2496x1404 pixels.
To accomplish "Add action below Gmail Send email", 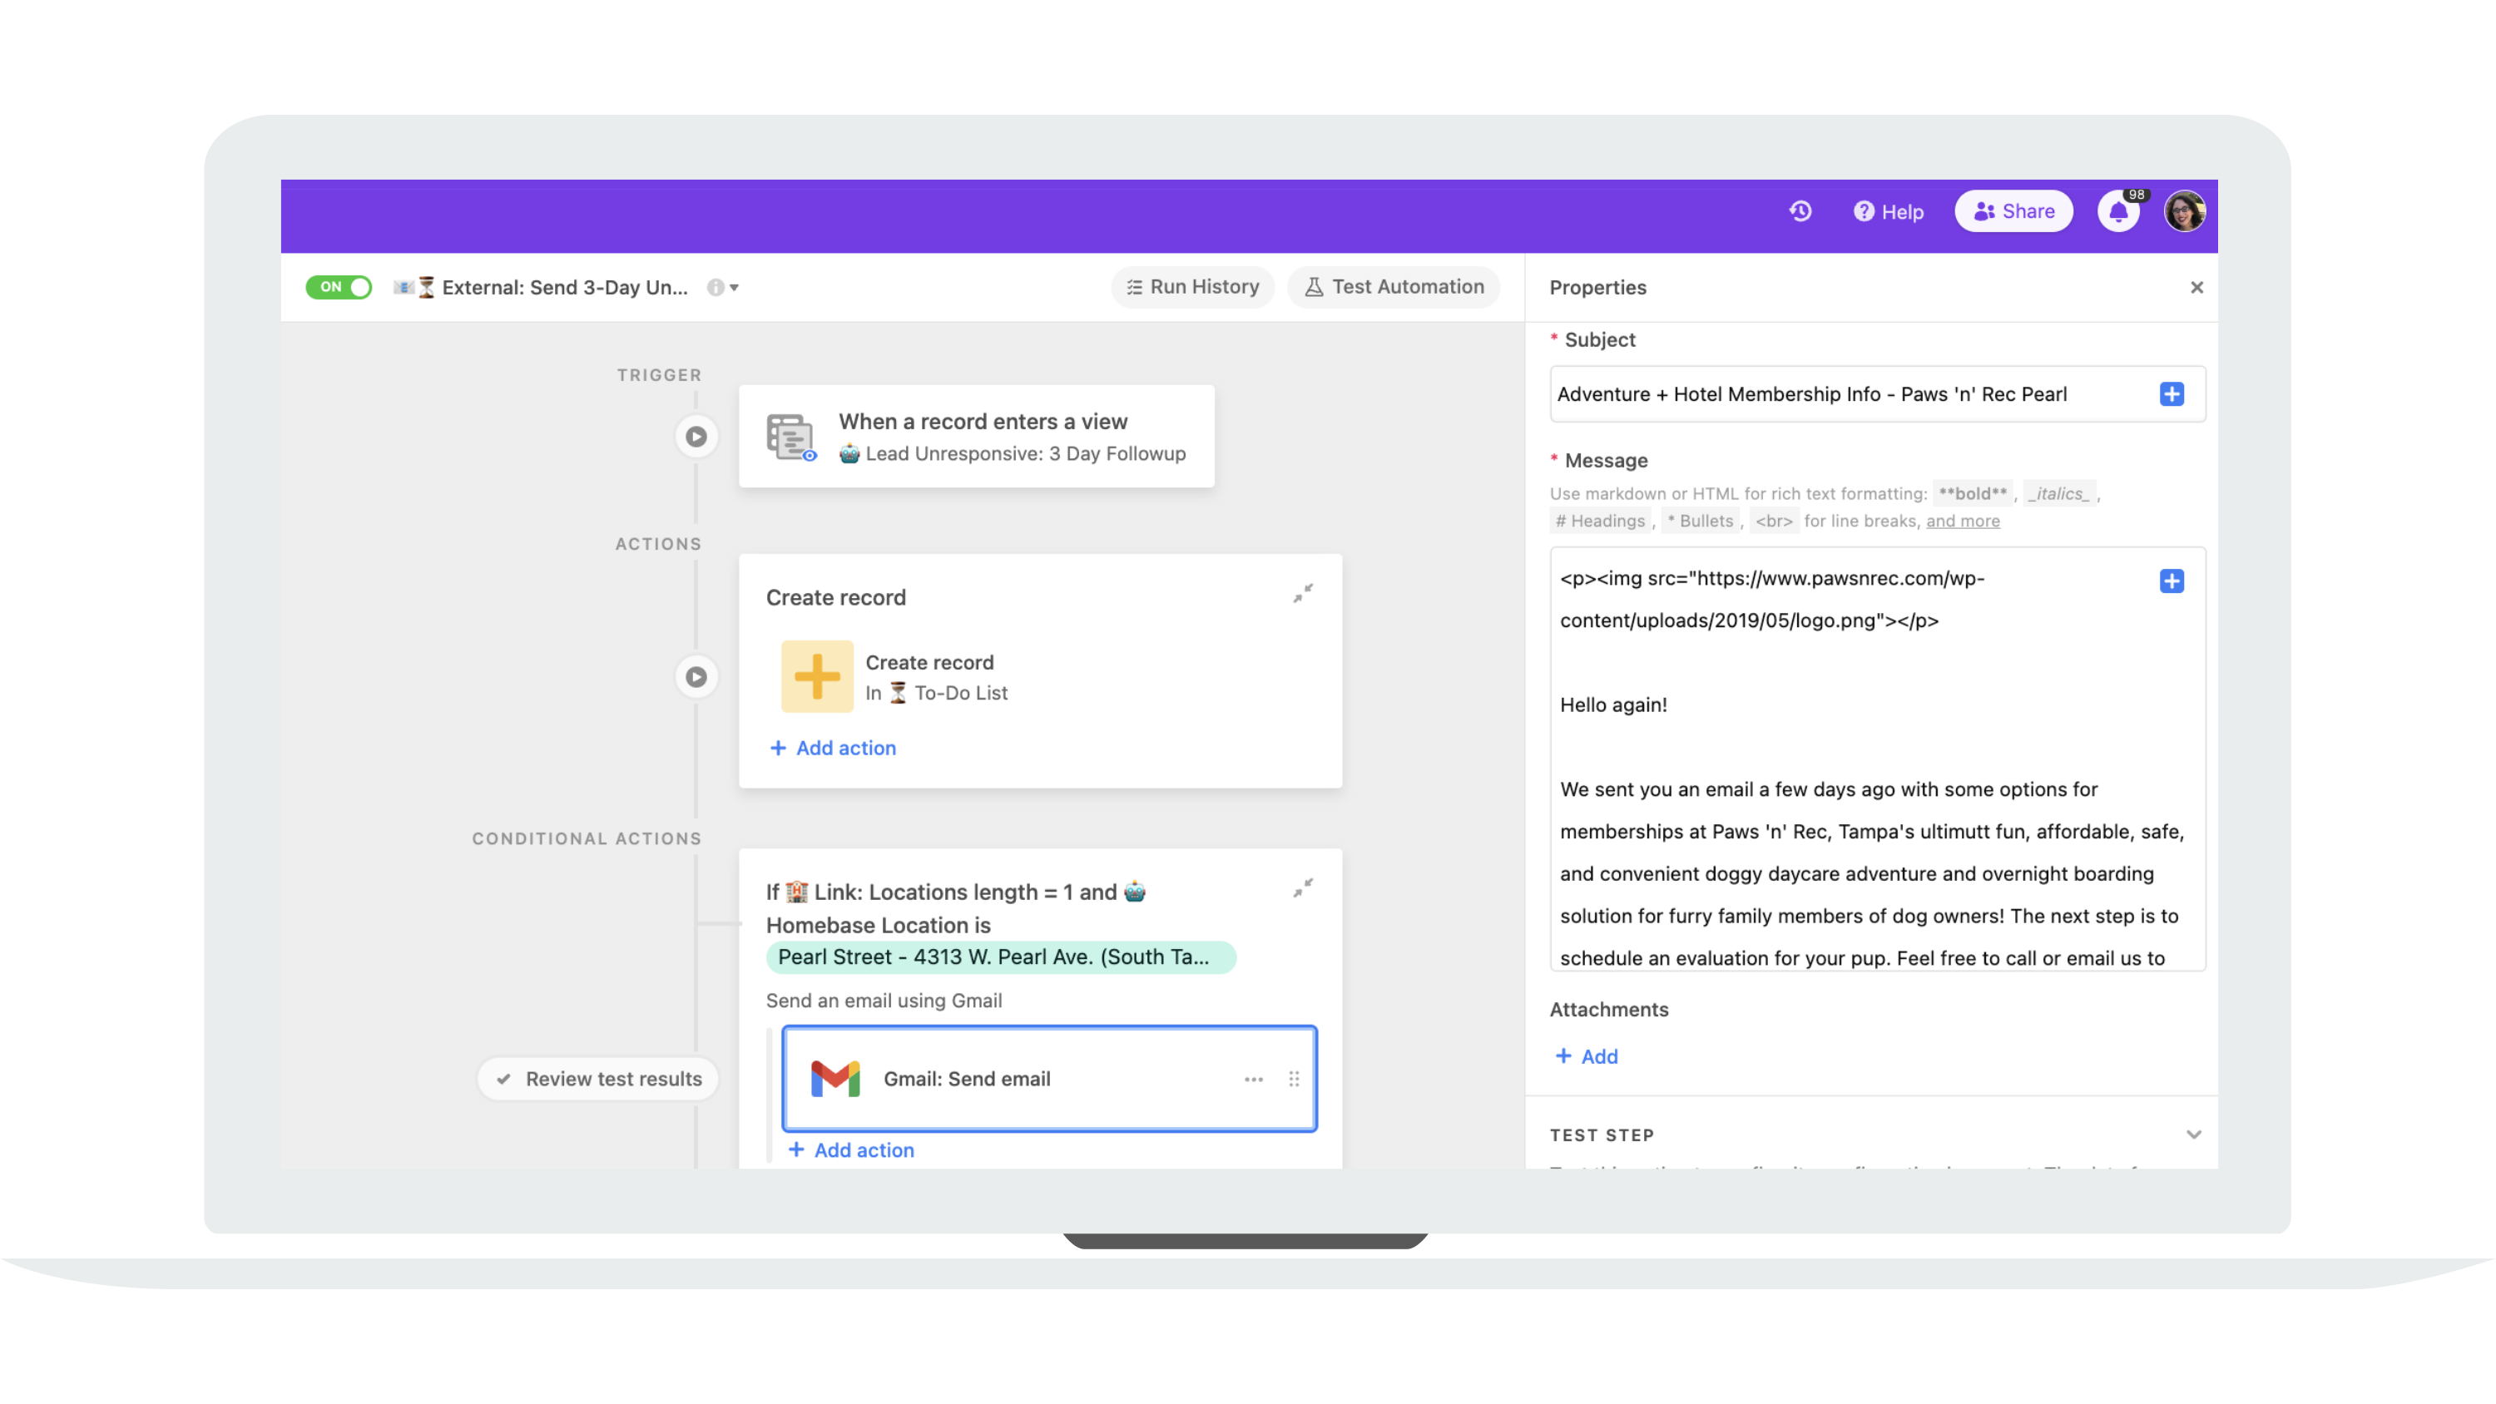I will tap(852, 1150).
